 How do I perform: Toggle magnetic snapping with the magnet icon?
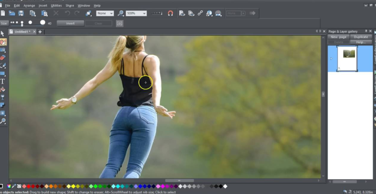click(170, 13)
